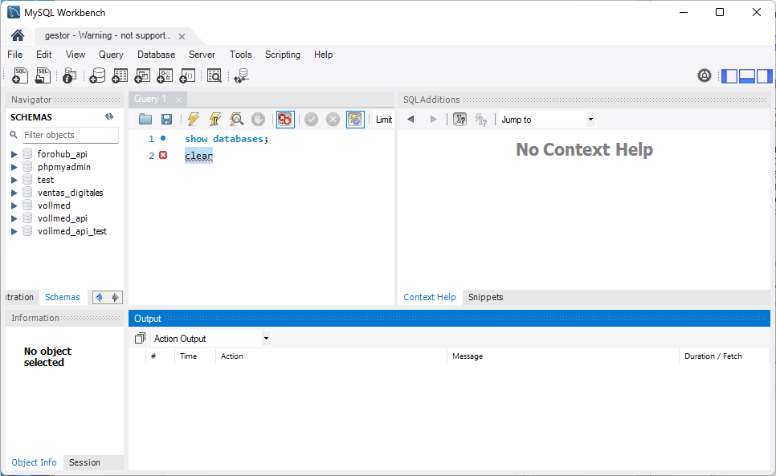Copy the Action Output to clipboard
The image size is (776, 476).
point(140,338)
